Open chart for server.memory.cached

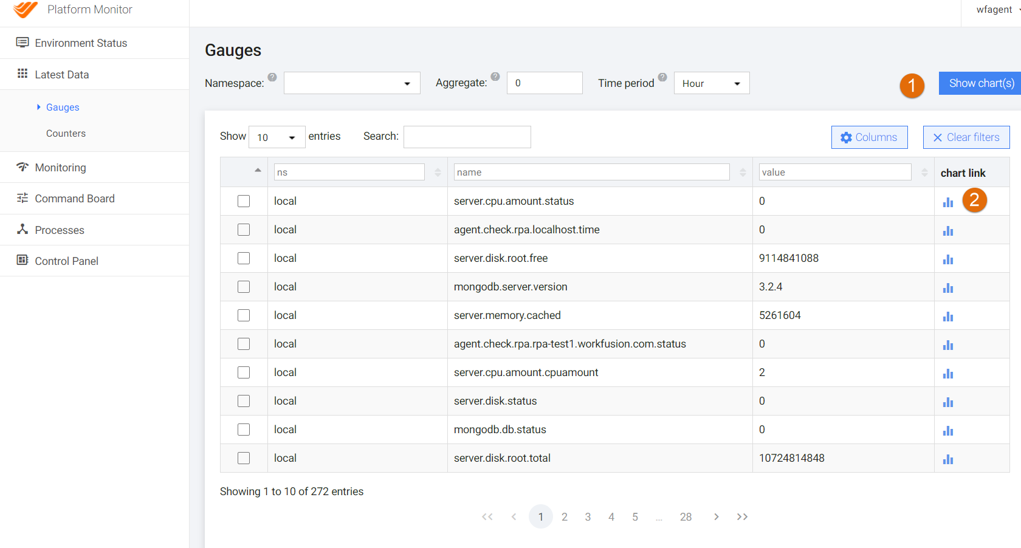(x=948, y=317)
